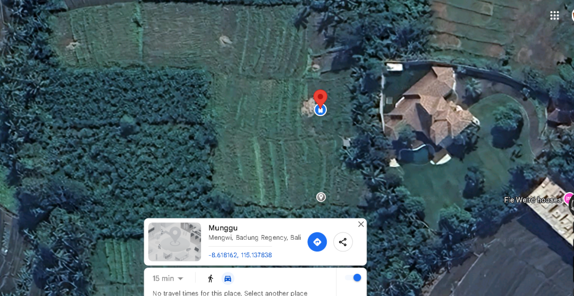This screenshot has width=574, height=296.
Task: Open the Fie Weird houses place label
Action: 533,200
